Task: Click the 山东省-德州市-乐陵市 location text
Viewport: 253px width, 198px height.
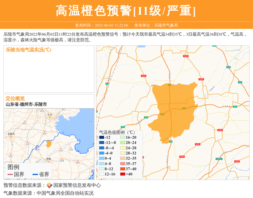Action: (26, 104)
